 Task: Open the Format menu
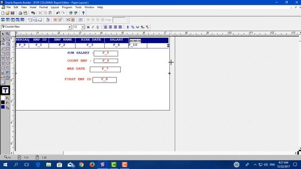point(43,8)
